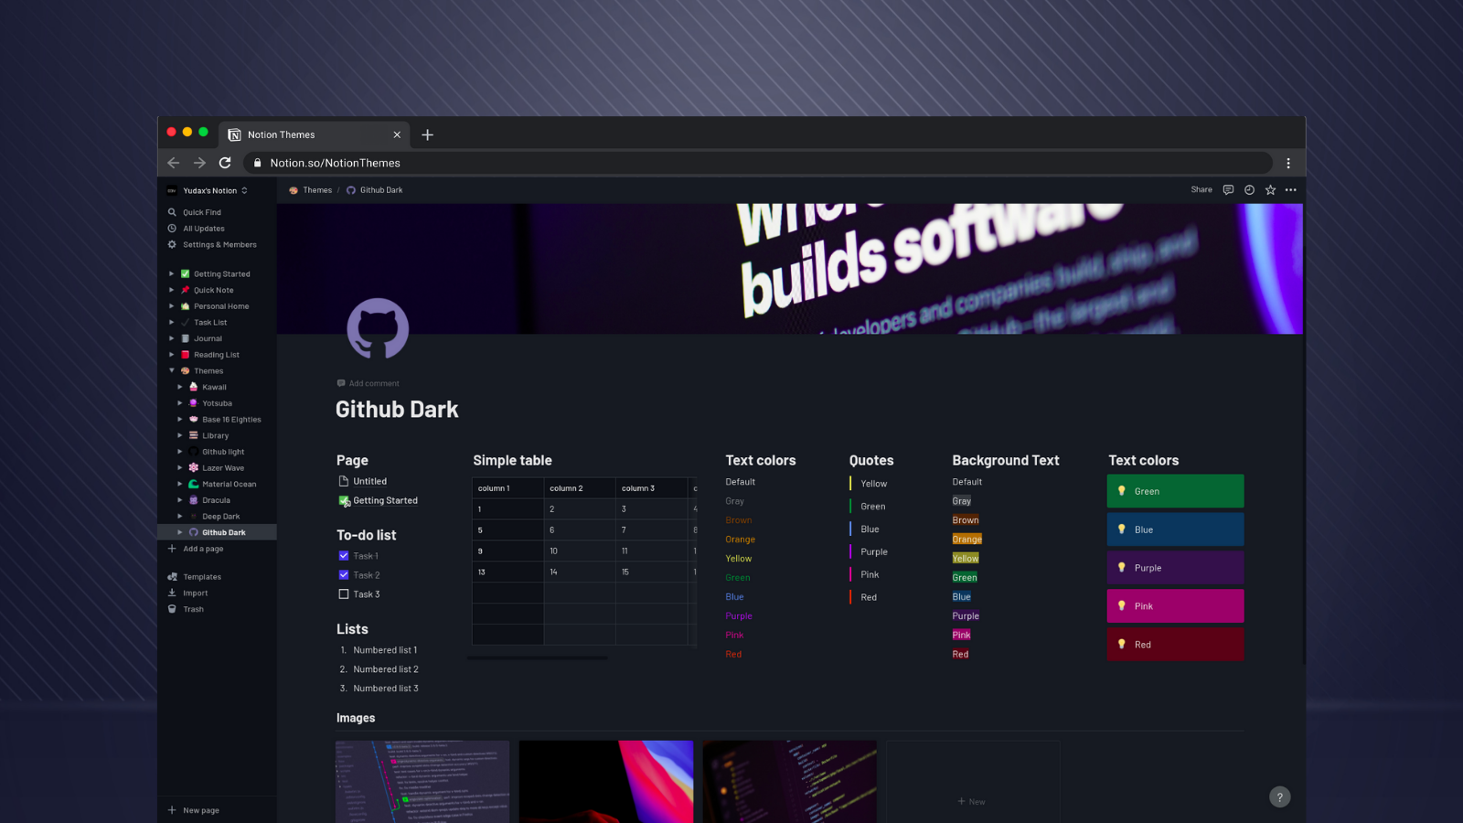
Task: Favorite the page with star icon
Action: 1270,190
